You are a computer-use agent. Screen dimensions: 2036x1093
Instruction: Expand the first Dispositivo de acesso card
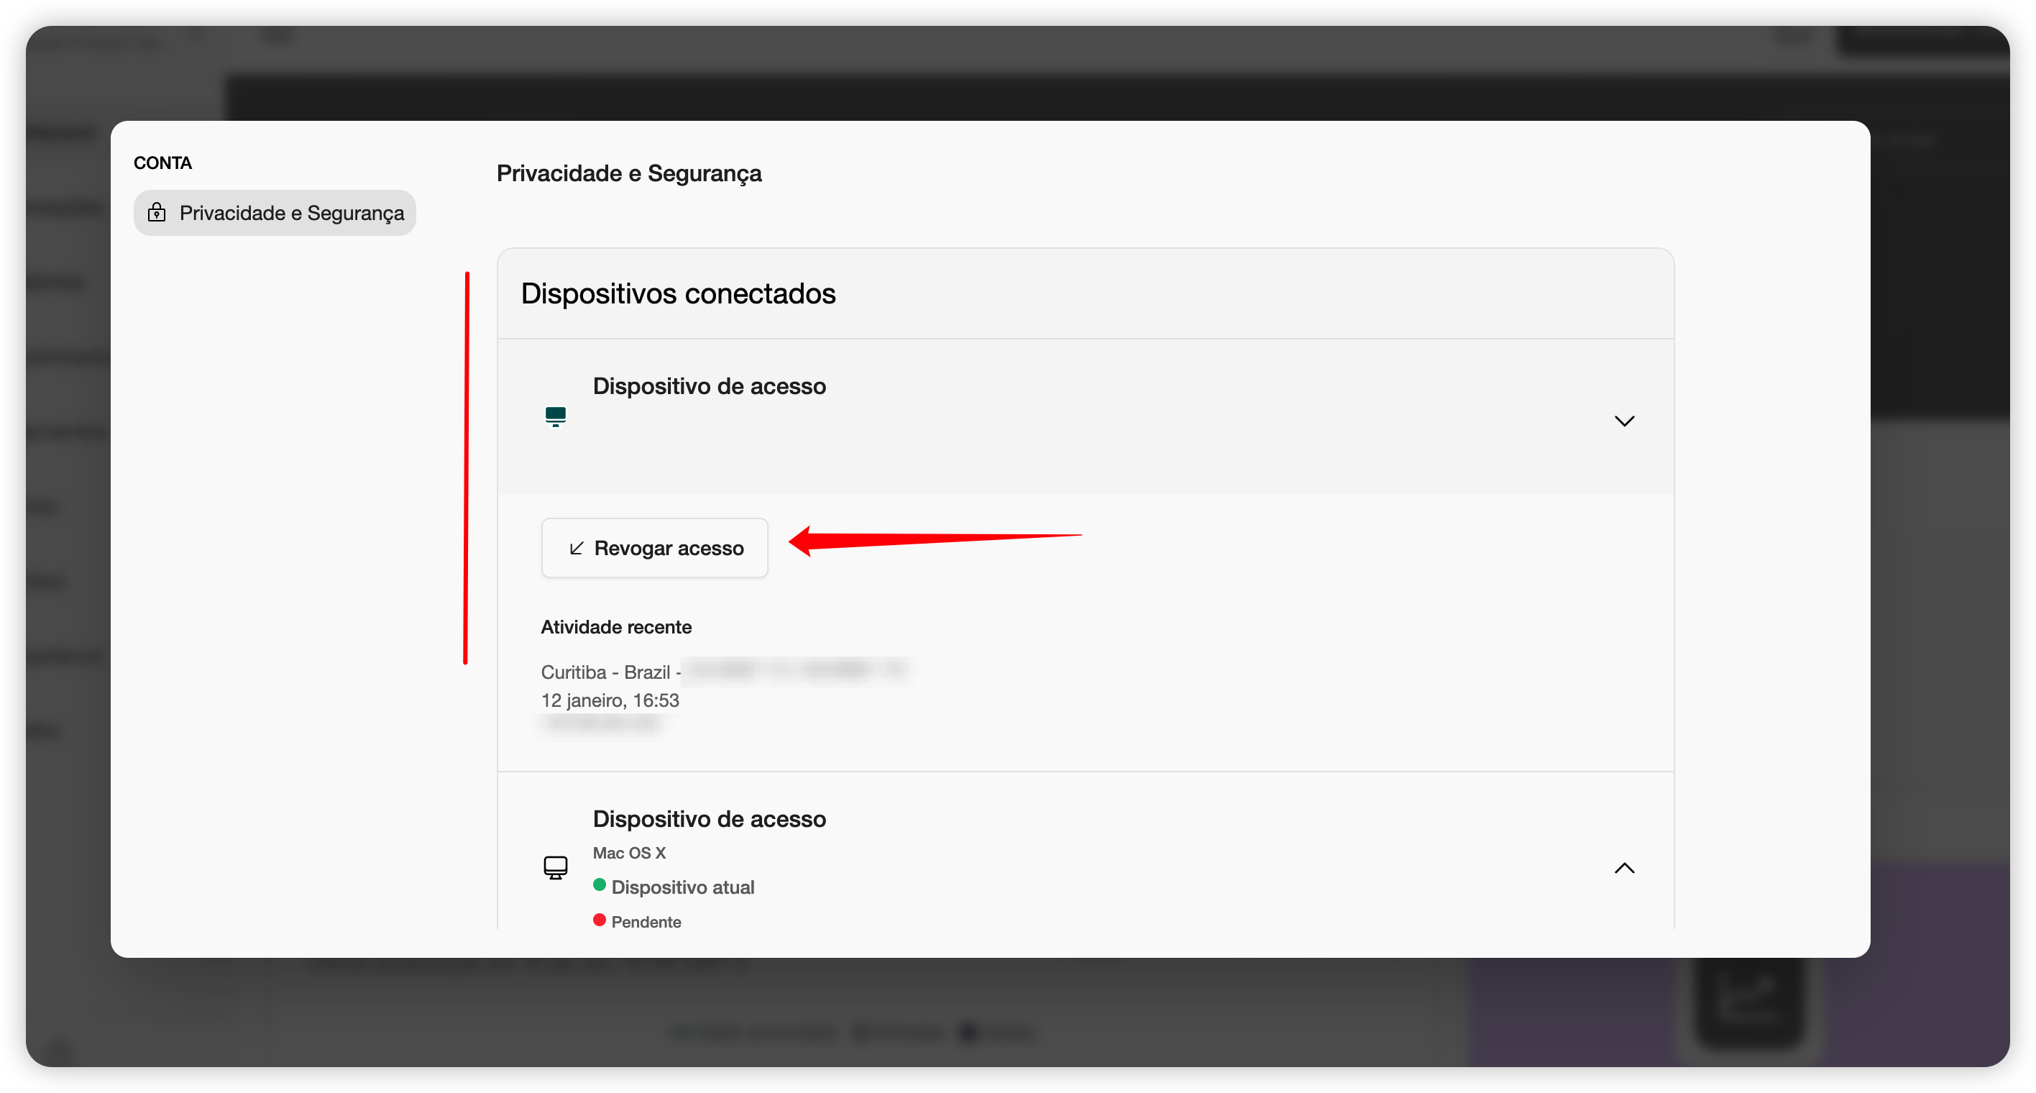pos(1624,421)
